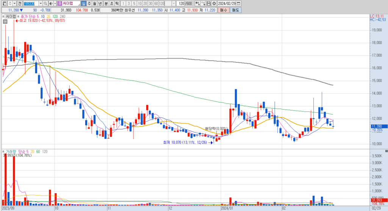Image resolution: width=388 pixels, height=211 pixels.
Task: Click the speaker sound icon
Action: [x=51, y=3]
